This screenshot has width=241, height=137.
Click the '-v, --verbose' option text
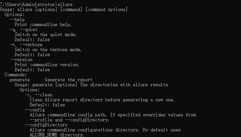point(26,45)
